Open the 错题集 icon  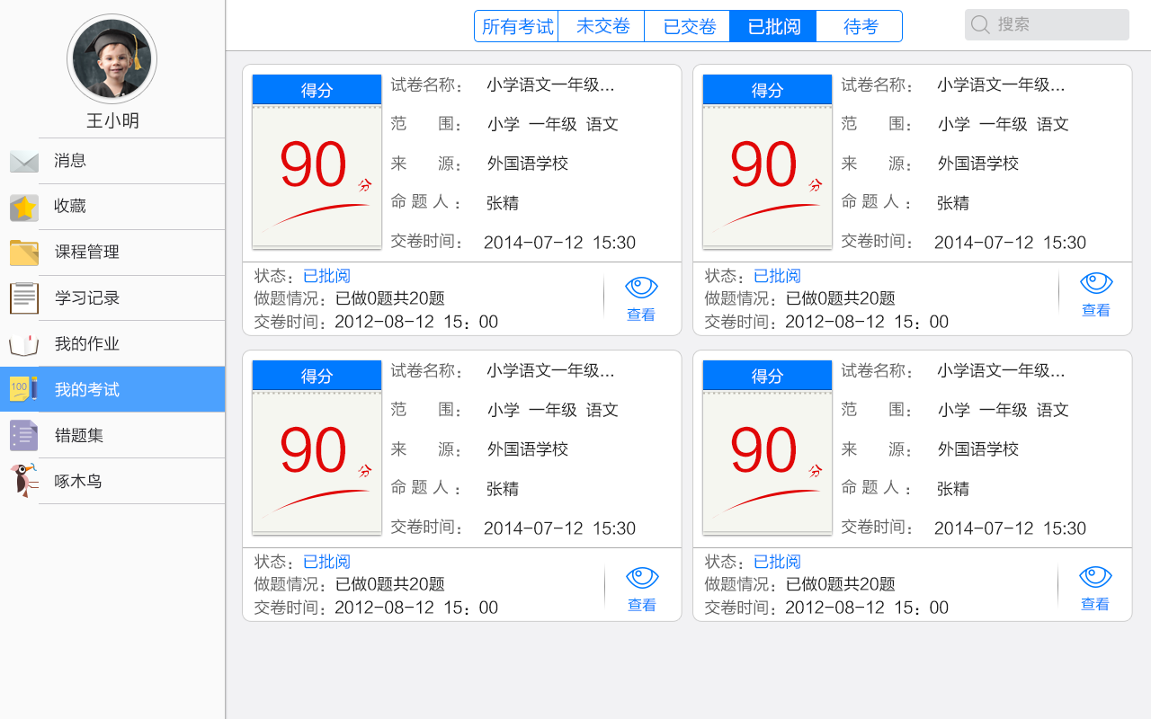23,435
